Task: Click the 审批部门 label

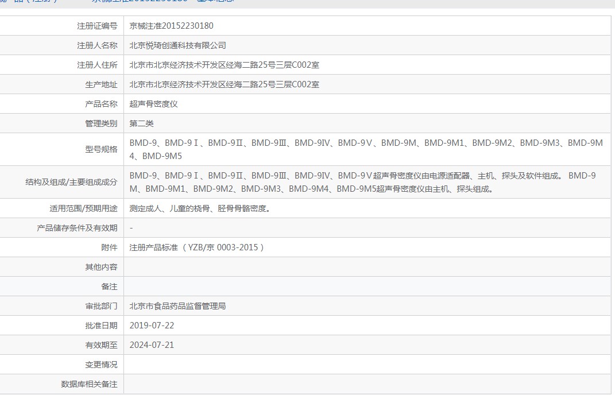Action: (x=101, y=307)
